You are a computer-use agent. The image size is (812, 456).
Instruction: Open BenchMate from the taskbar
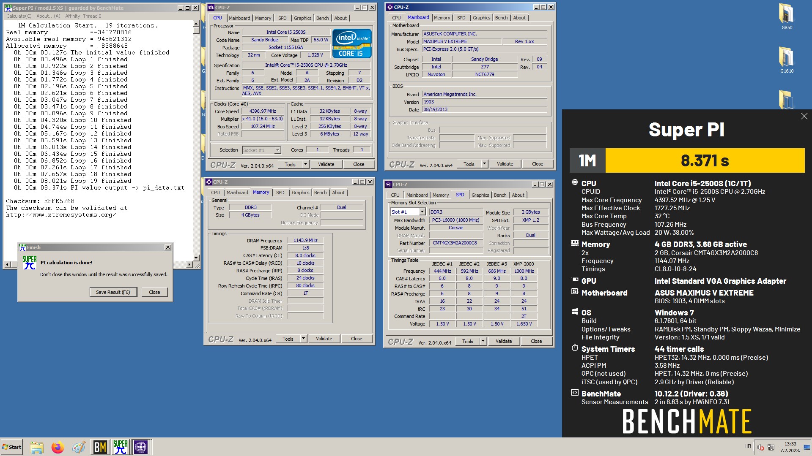coord(100,447)
